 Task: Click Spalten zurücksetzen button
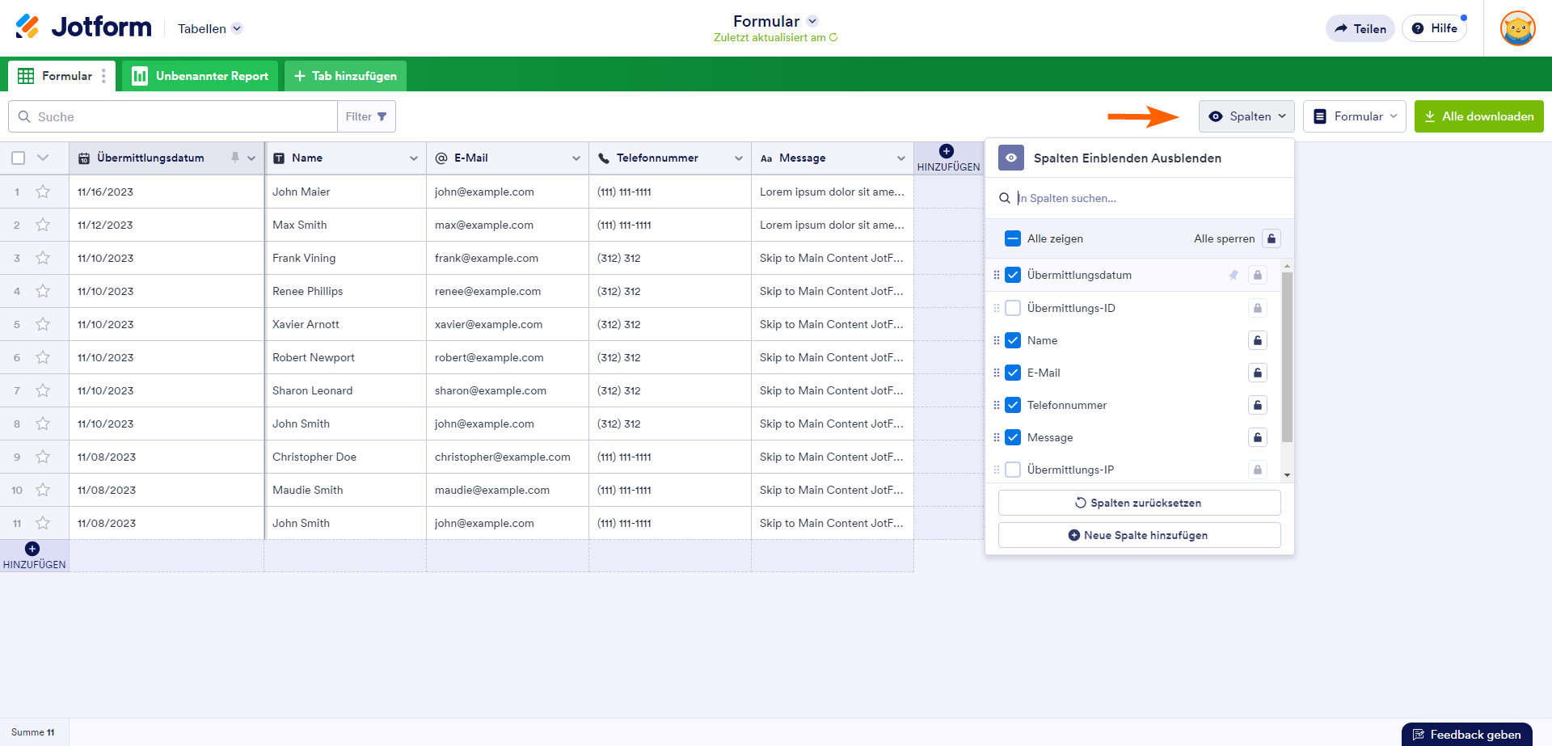click(1139, 503)
